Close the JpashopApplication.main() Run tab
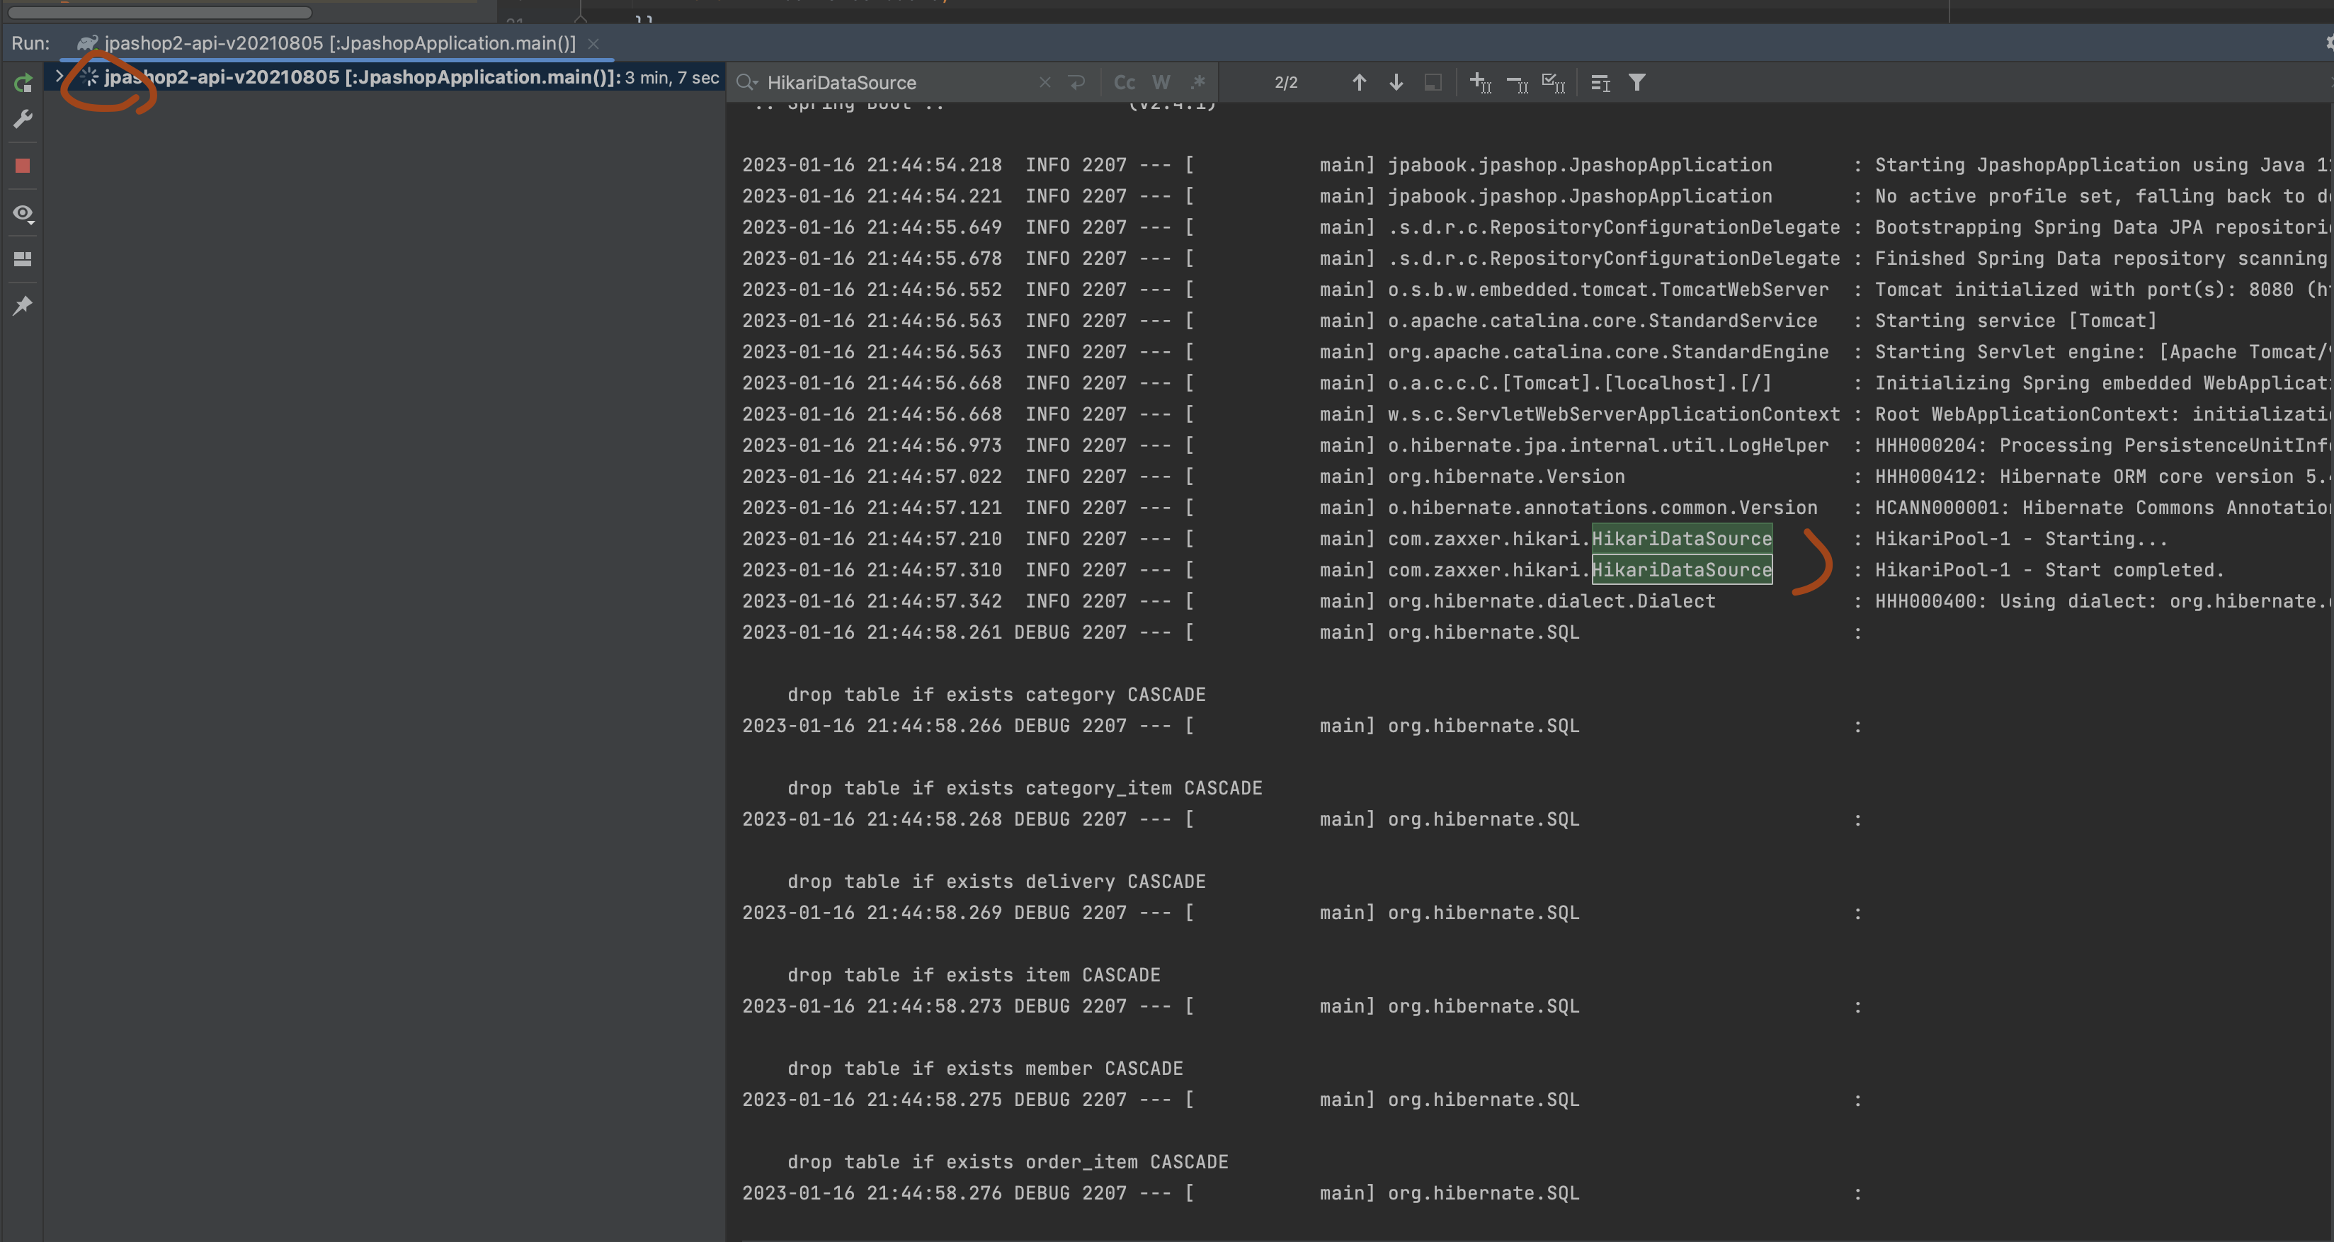 (x=593, y=43)
